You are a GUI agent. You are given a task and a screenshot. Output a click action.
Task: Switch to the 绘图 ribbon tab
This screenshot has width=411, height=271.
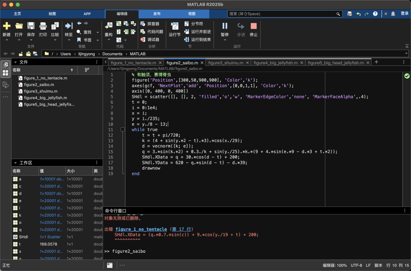(x=52, y=14)
